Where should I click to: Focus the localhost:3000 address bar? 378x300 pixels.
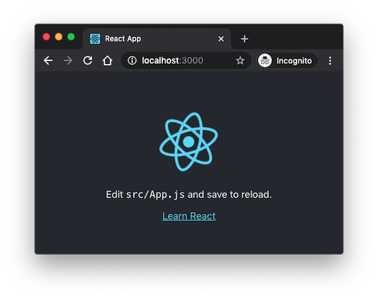coord(186,61)
